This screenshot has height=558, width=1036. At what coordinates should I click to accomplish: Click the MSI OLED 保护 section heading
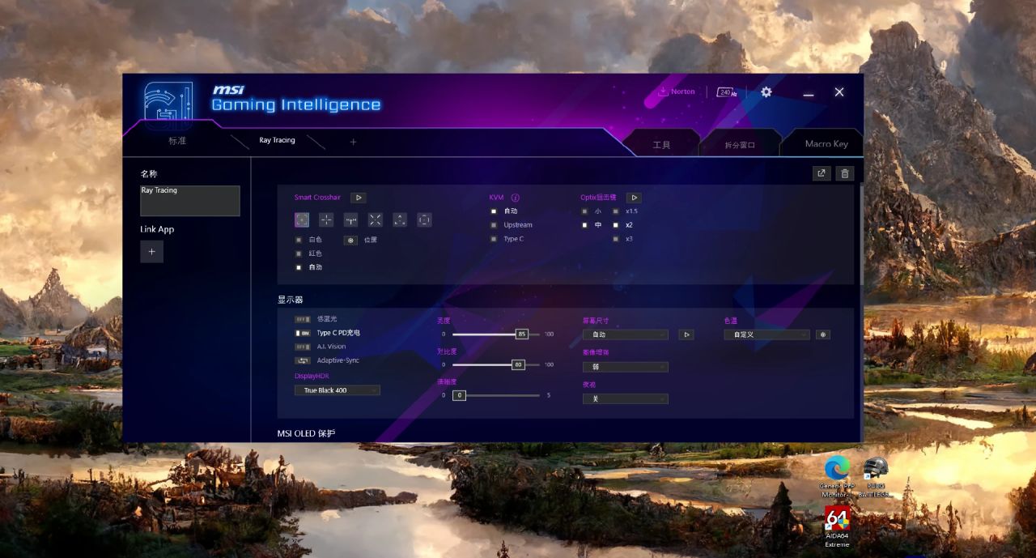[306, 433]
